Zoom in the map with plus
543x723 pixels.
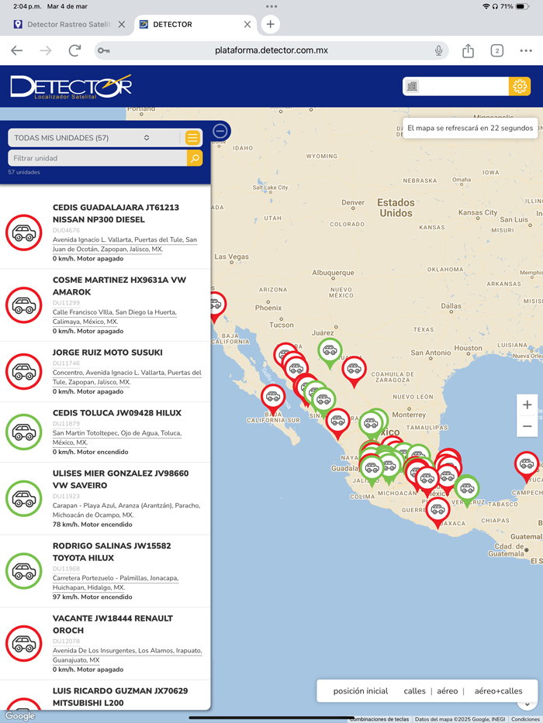[x=527, y=405]
